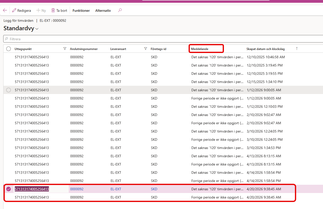Open the Funktioner menu
The image size is (323, 209).
coord(81,10)
